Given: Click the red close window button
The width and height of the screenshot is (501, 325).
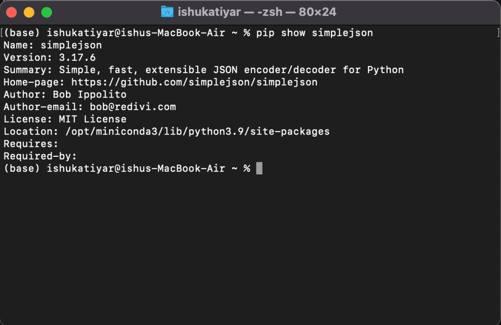Looking at the screenshot, I should tap(11, 12).
